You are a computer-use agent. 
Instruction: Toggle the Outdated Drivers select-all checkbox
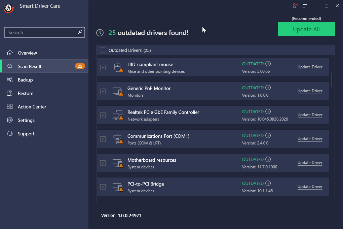click(x=103, y=50)
